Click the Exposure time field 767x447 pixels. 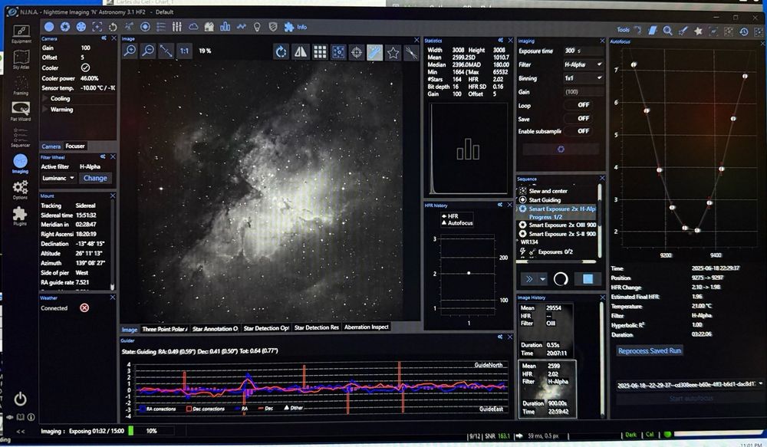click(583, 51)
